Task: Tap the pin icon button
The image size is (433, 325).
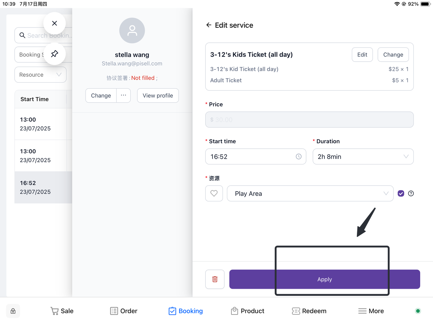Action: 54,54
